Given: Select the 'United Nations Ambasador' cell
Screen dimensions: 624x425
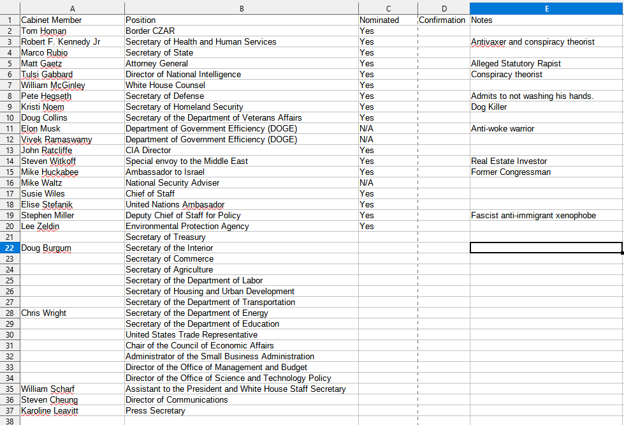Looking at the screenshot, I should pyautogui.click(x=241, y=204).
